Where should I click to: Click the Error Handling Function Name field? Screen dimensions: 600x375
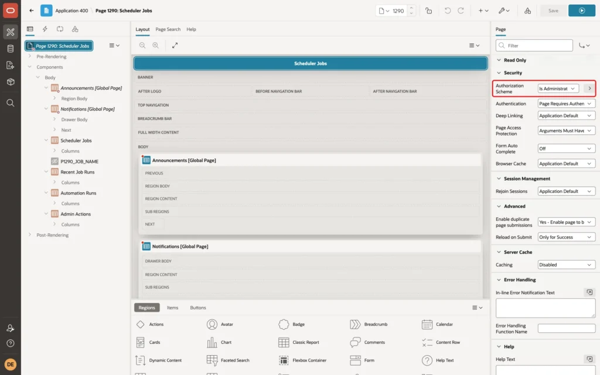(567, 328)
